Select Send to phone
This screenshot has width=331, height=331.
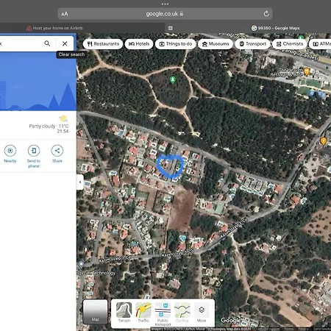click(x=34, y=157)
